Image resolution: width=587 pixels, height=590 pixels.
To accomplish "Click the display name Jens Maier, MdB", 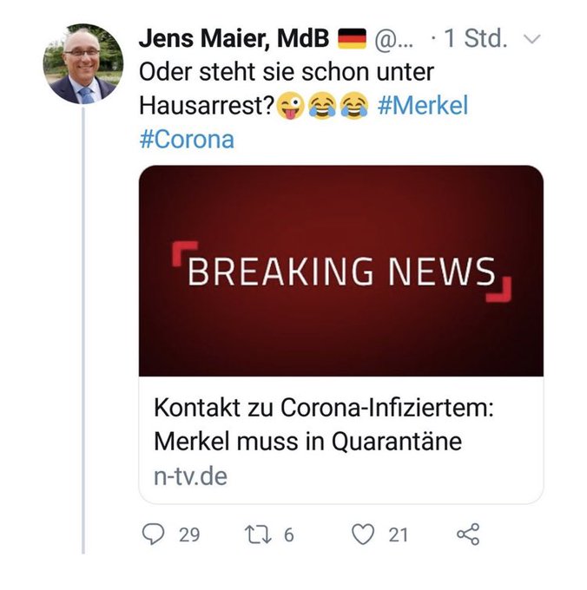I will pos(234,38).
